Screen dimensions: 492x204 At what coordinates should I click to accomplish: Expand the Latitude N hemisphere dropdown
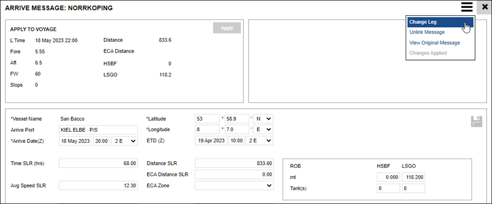pyautogui.click(x=263, y=119)
